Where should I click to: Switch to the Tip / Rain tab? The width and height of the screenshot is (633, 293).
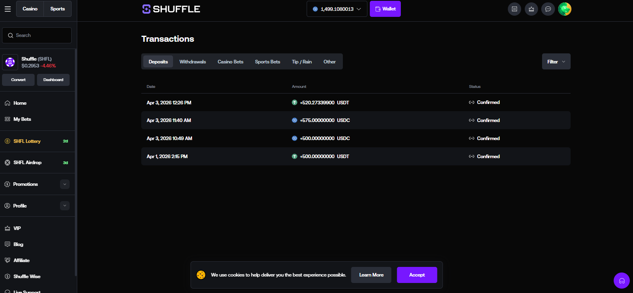click(302, 61)
